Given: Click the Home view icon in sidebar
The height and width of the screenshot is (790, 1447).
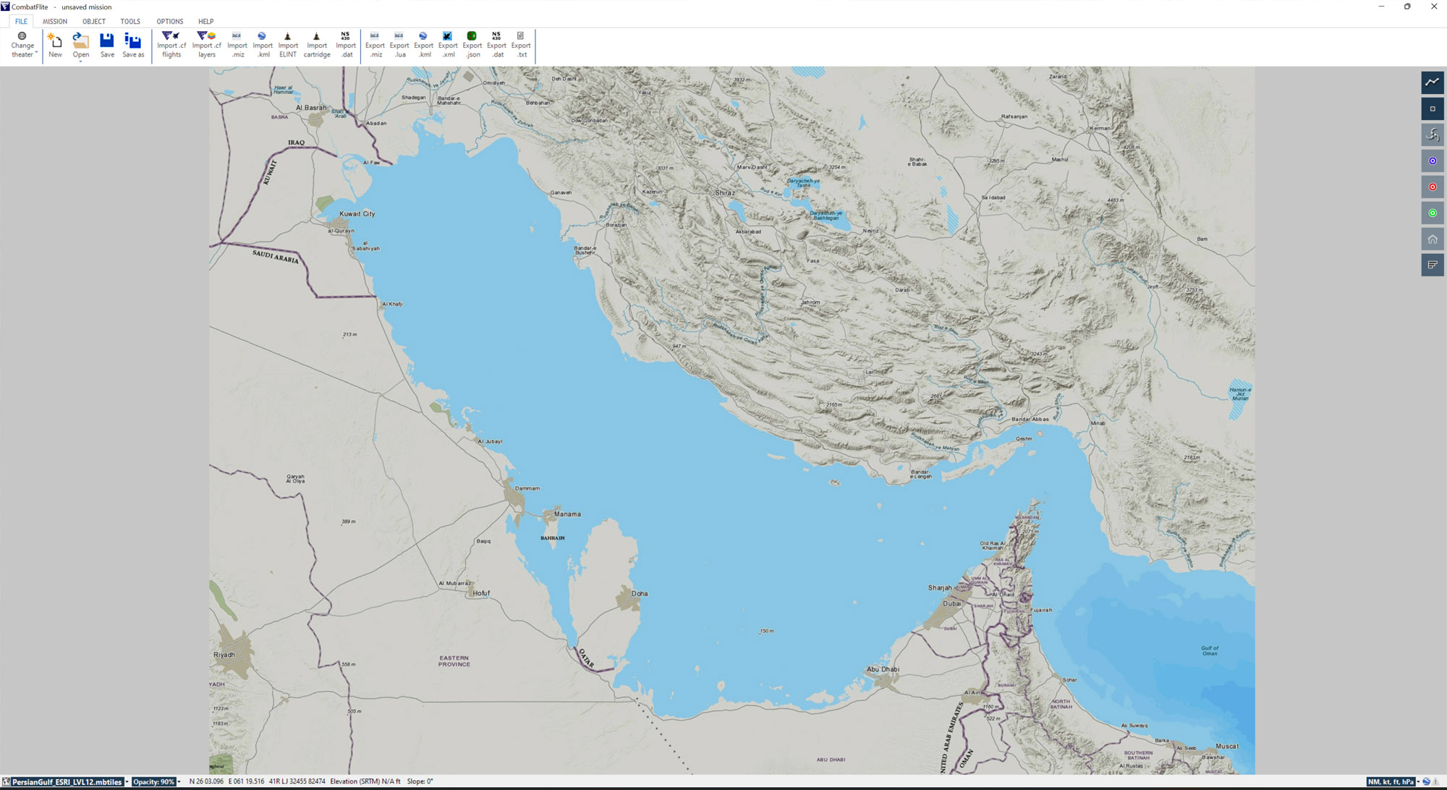Looking at the screenshot, I should 1432,238.
